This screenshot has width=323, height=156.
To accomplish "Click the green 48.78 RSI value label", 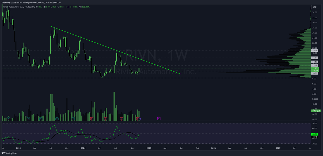I will [x=315, y=134].
